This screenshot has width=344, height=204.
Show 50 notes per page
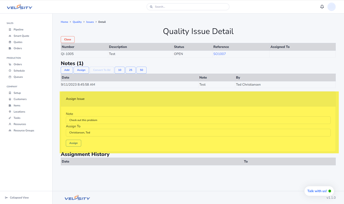click(x=141, y=70)
